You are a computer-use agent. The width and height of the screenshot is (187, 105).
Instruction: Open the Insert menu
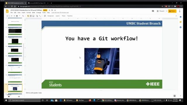pyautogui.click(x=23, y=13)
